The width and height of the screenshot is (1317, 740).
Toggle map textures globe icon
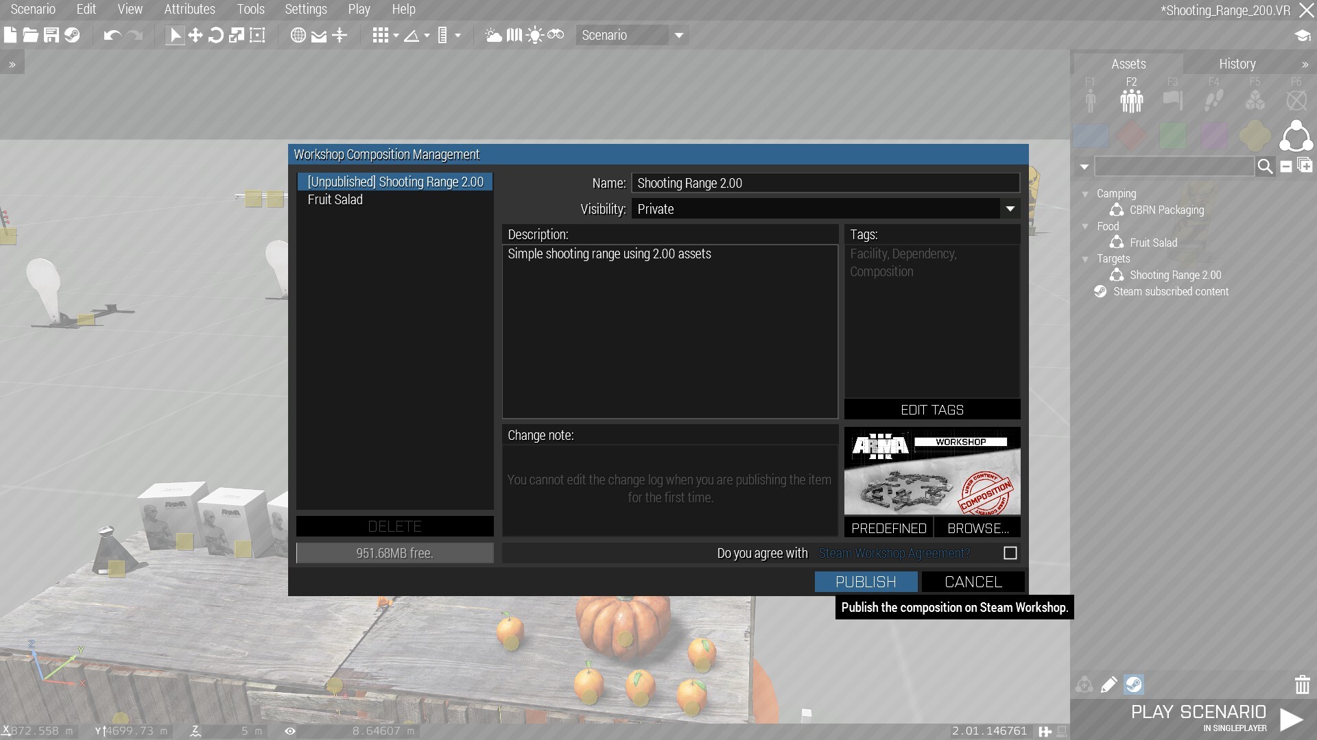(298, 35)
